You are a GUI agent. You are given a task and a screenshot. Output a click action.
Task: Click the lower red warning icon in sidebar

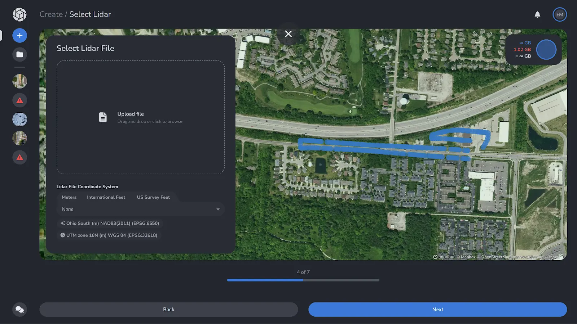[x=19, y=157]
